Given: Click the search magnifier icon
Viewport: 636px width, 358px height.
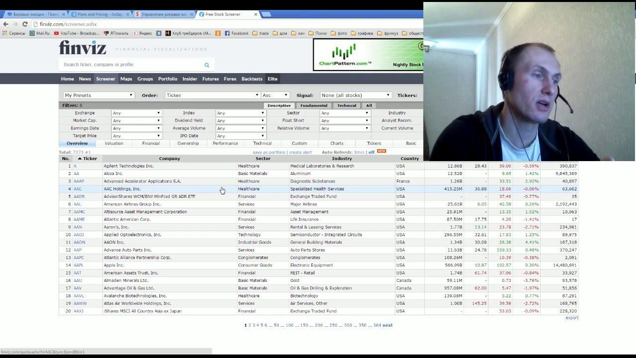Looking at the screenshot, I should [207, 65].
